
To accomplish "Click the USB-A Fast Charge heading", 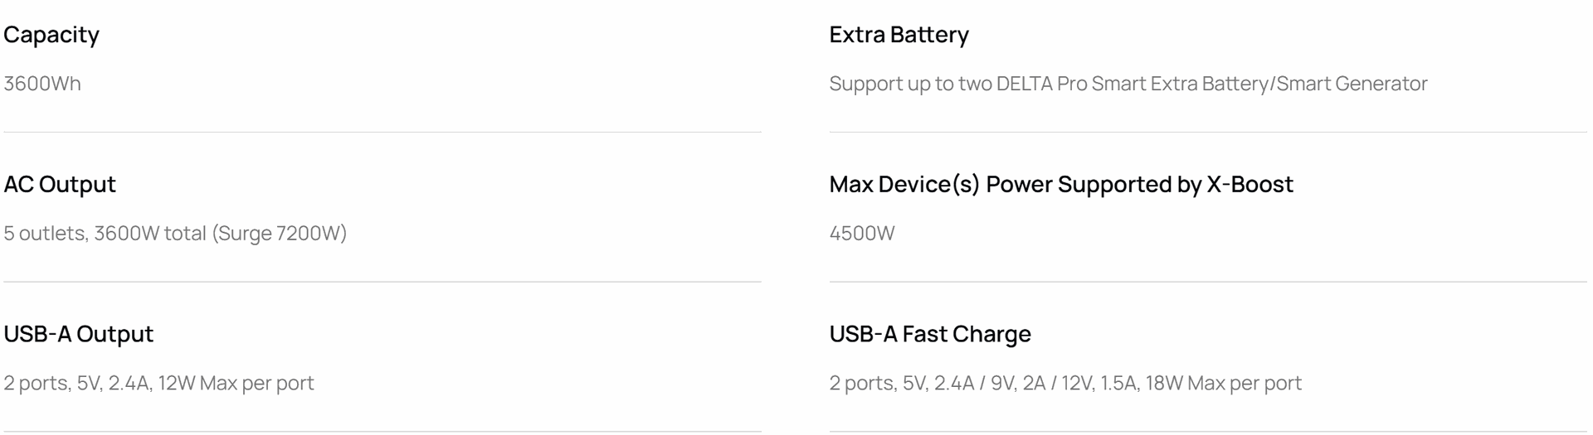I will [x=930, y=334].
